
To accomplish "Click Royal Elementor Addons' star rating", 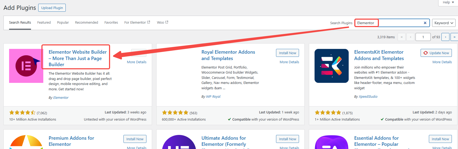I will 175,113.
